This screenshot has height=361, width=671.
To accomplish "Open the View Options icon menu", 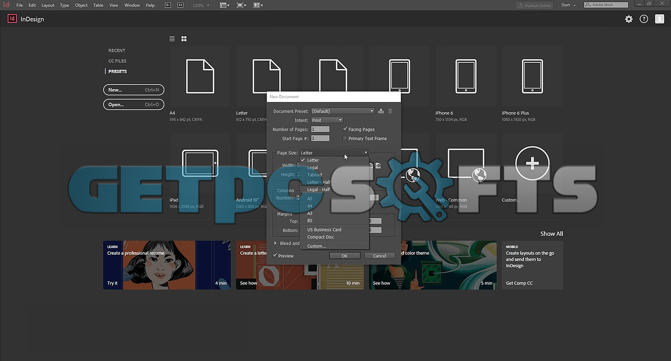I will [x=225, y=5].
